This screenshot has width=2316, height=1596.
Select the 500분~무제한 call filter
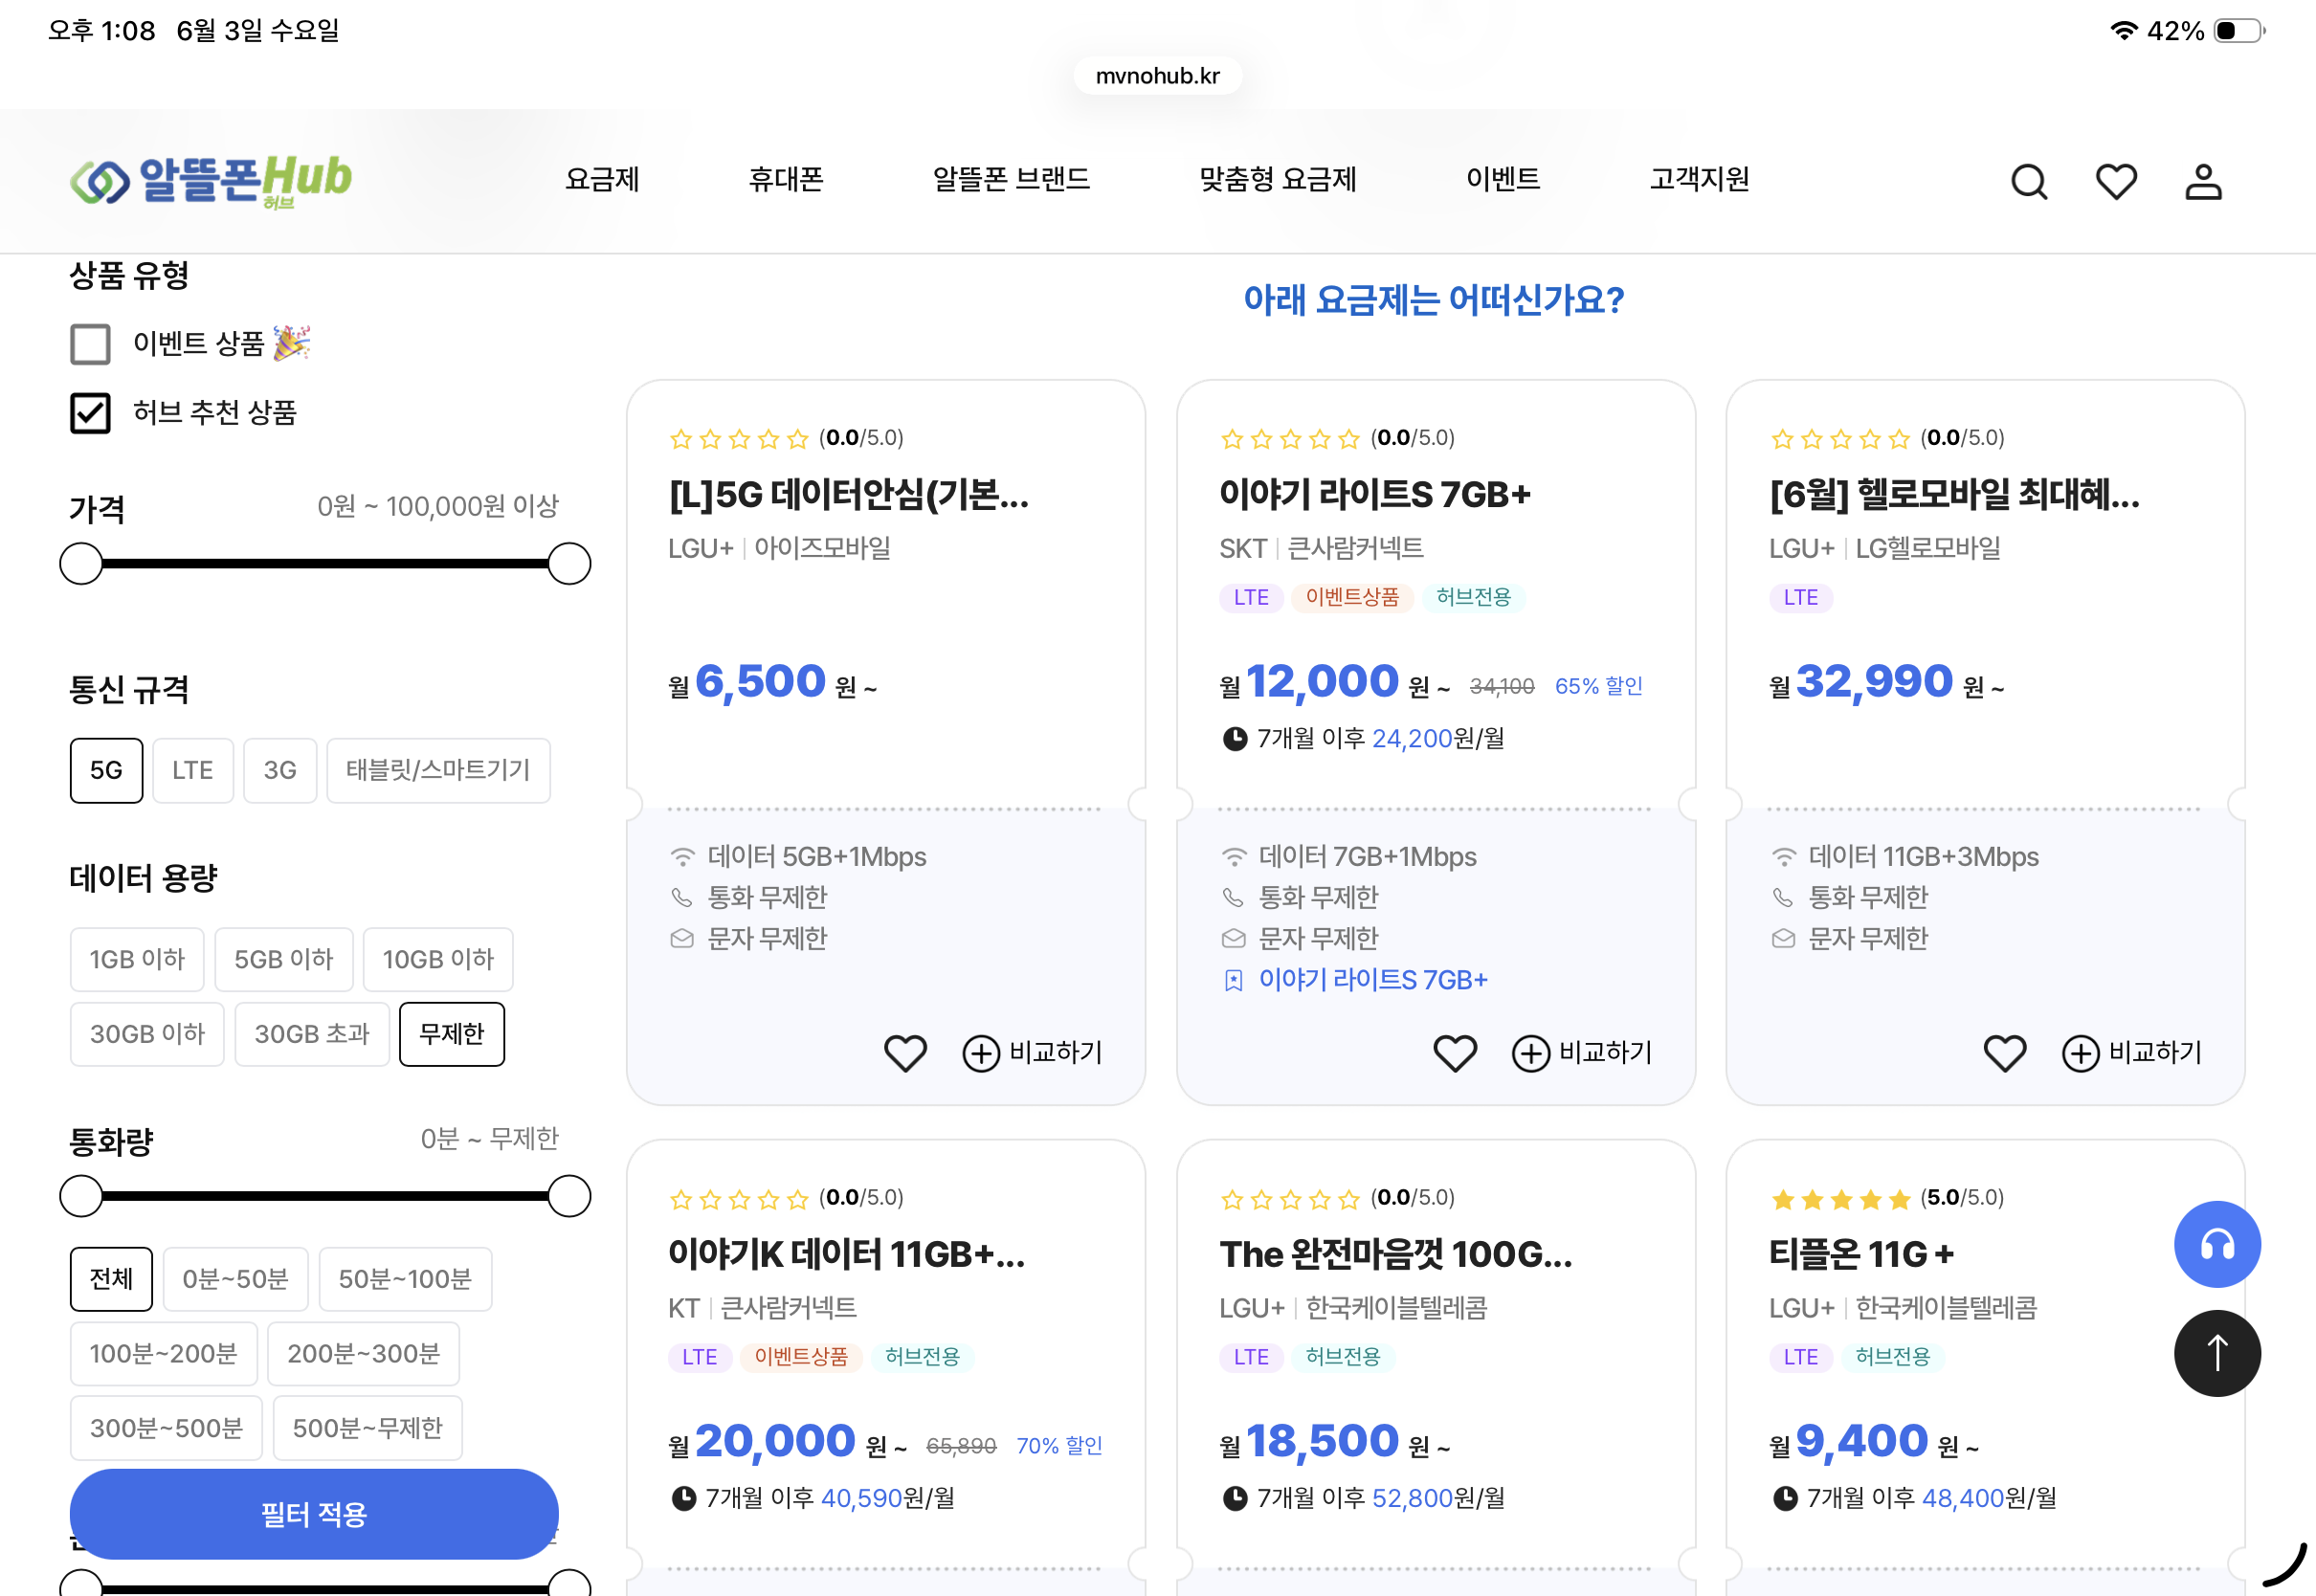pyautogui.click(x=368, y=1428)
